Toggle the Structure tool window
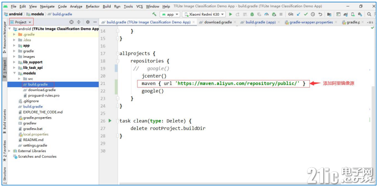This screenshot has height=187, width=378. 4,175
